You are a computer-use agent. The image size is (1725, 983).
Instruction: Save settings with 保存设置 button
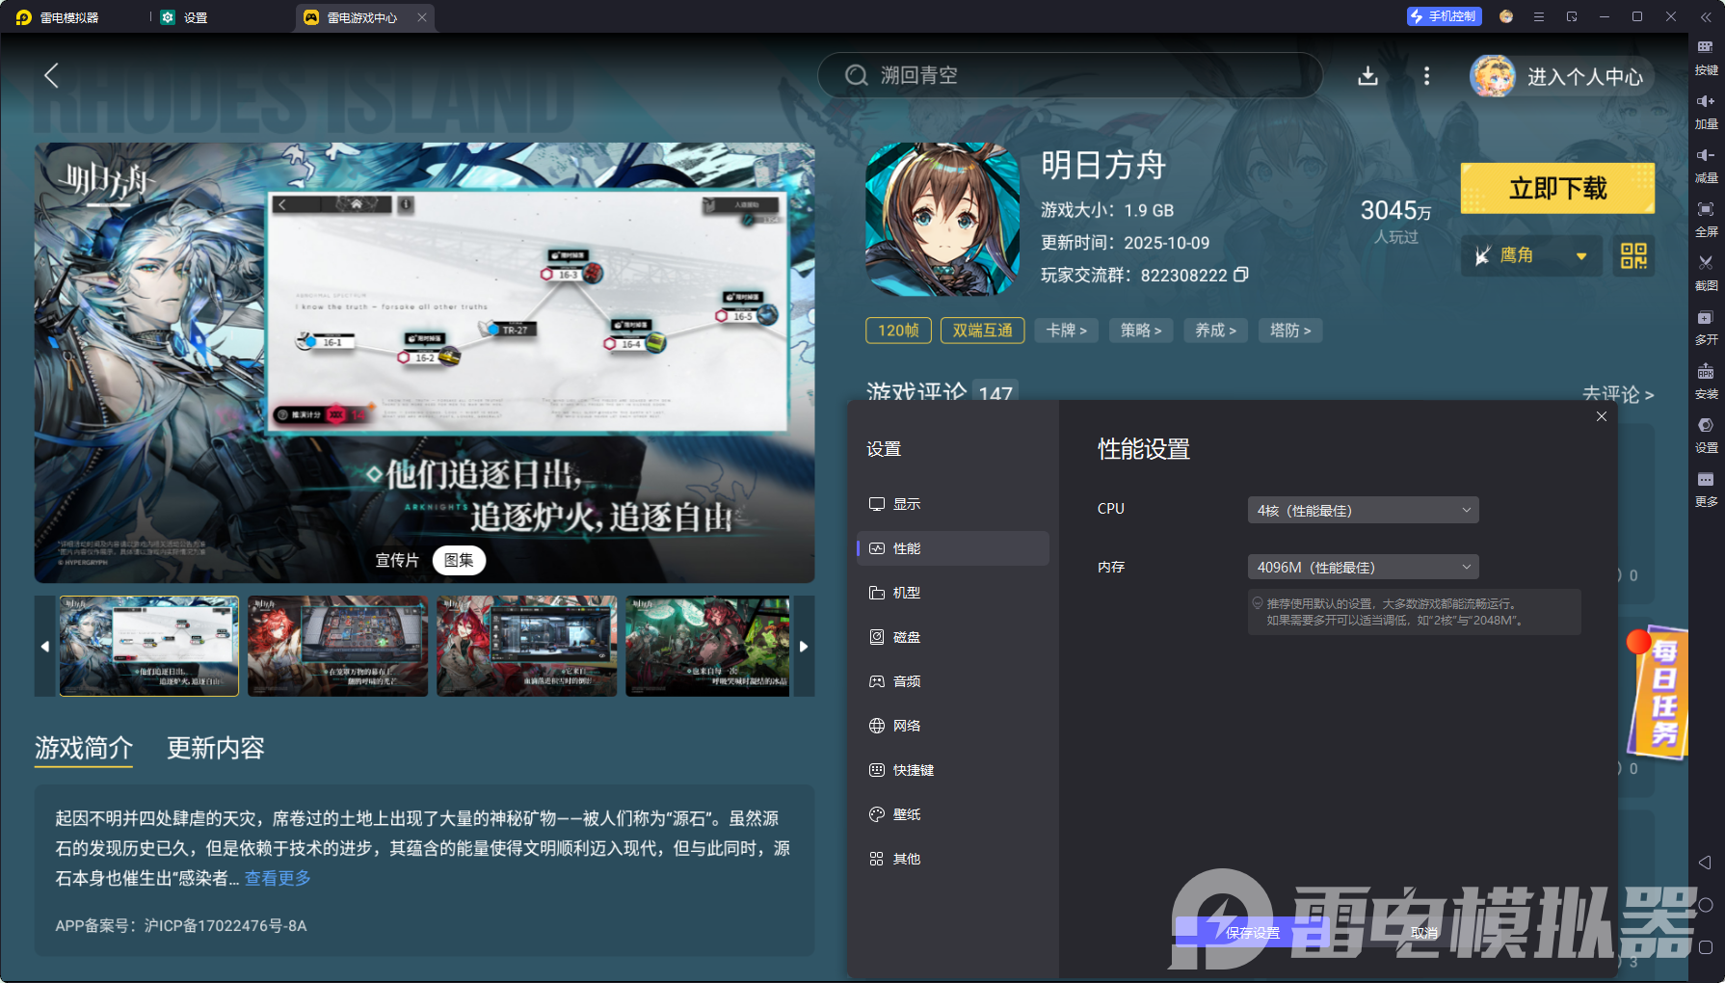(x=1252, y=933)
